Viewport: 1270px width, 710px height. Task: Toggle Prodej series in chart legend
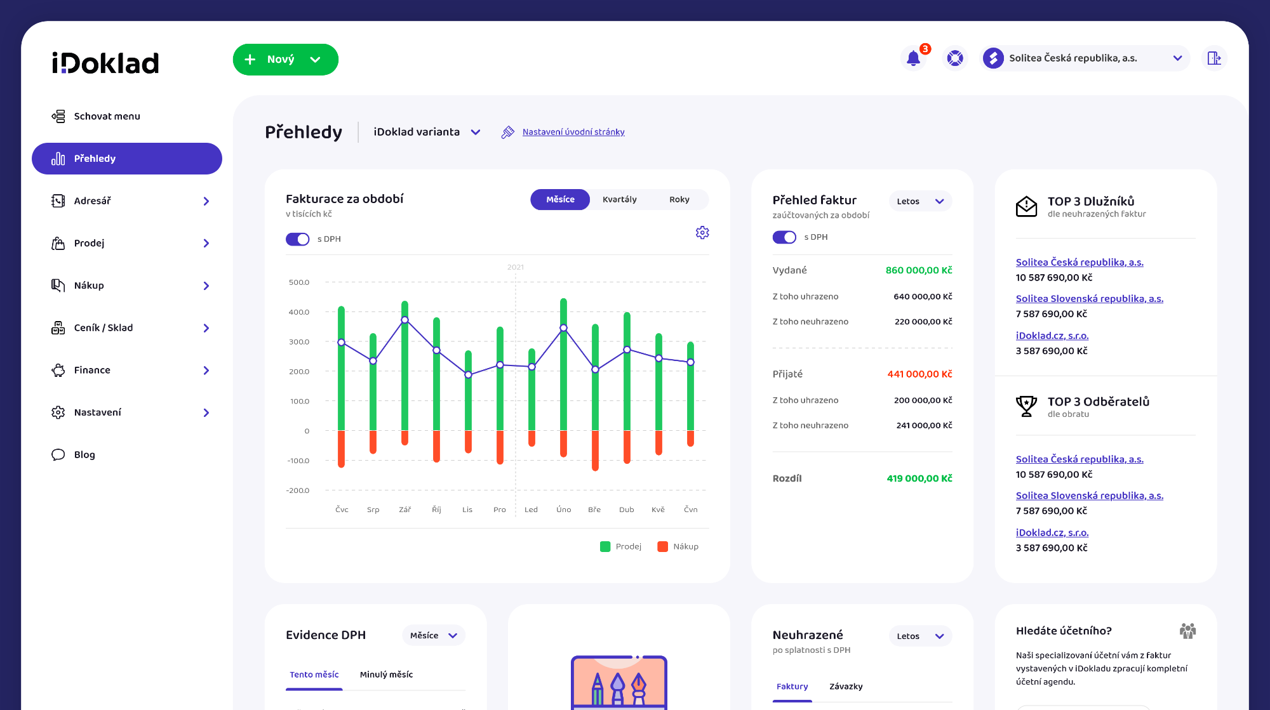(620, 547)
